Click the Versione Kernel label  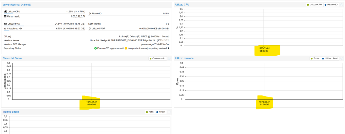[11, 40]
